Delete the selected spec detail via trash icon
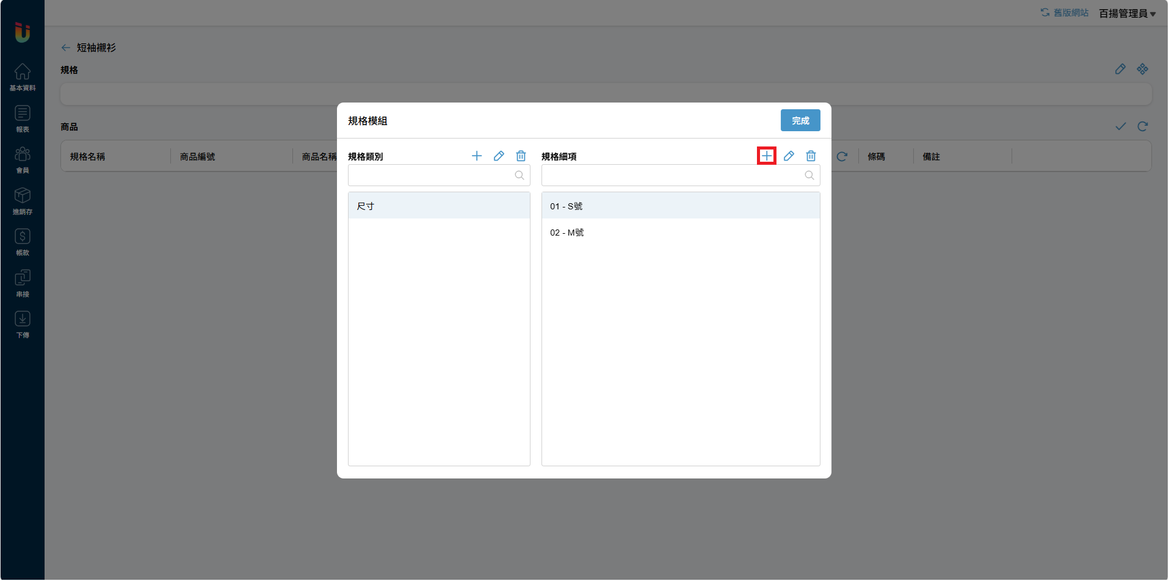 click(x=811, y=156)
